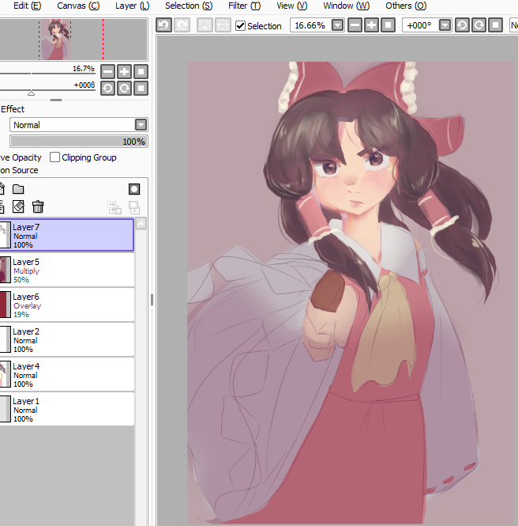
Task: Click navigator rotate clockwise button
Action: pos(124,89)
